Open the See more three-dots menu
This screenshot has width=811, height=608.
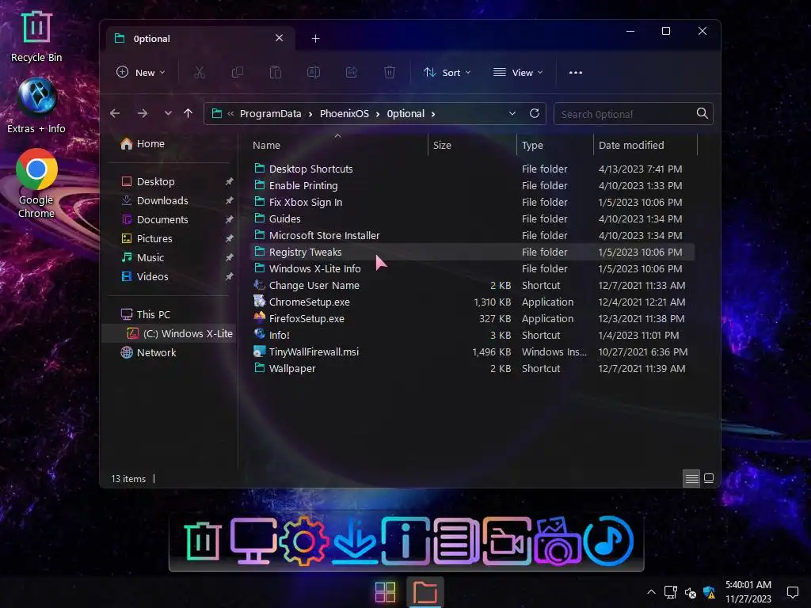(x=576, y=72)
